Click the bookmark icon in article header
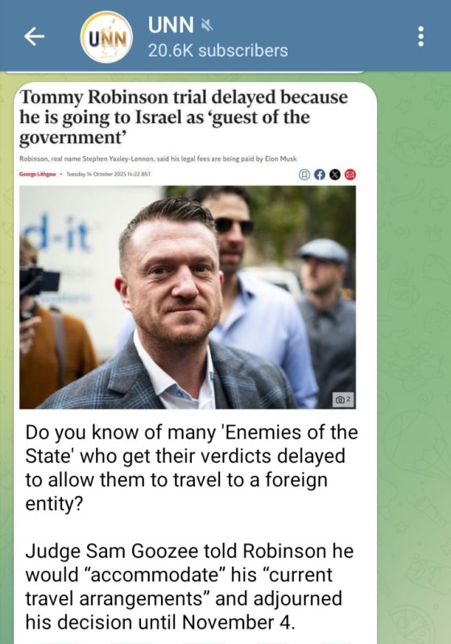451x644 pixels. 304,175
